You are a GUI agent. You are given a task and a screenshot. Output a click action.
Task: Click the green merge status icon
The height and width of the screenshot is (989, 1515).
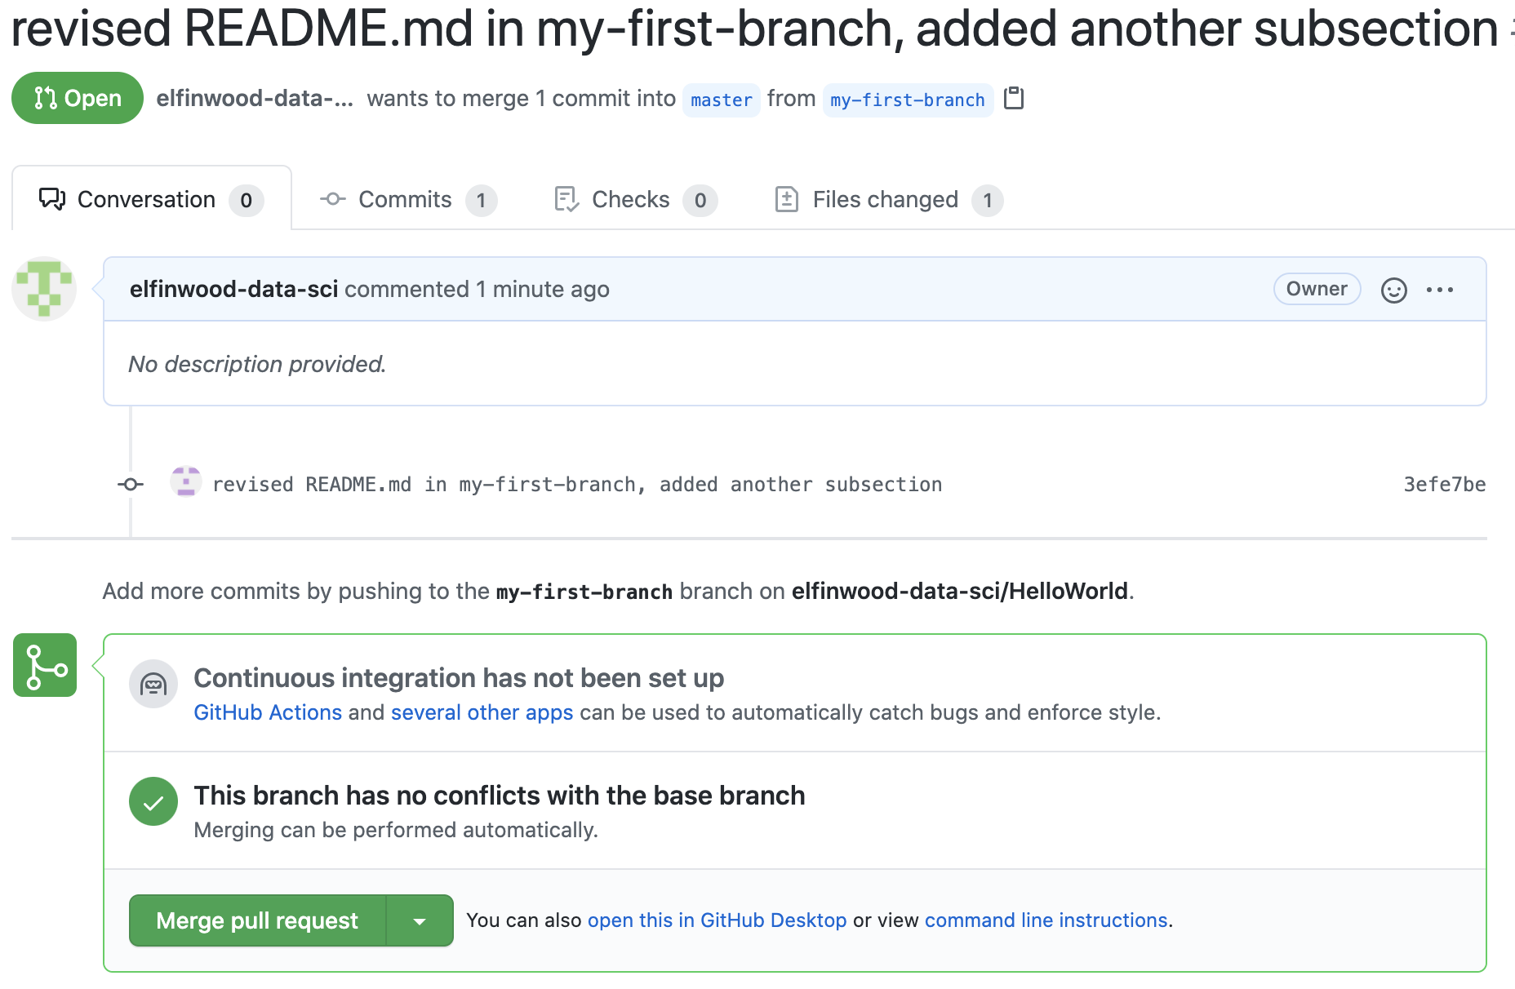coord(45,665)
